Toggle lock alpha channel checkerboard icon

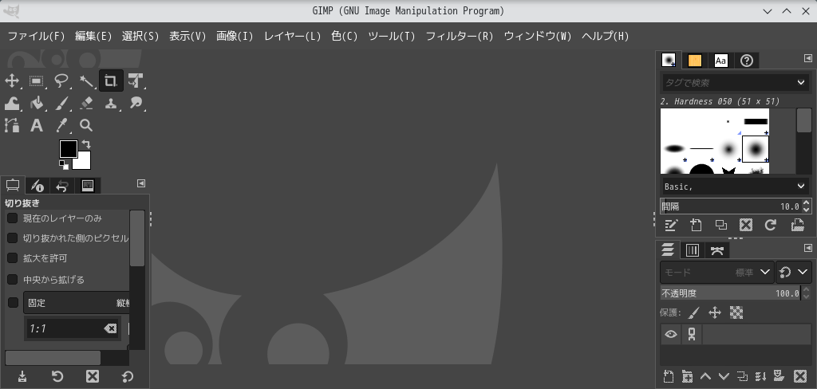pyautogui.click(x=736, y=312)
